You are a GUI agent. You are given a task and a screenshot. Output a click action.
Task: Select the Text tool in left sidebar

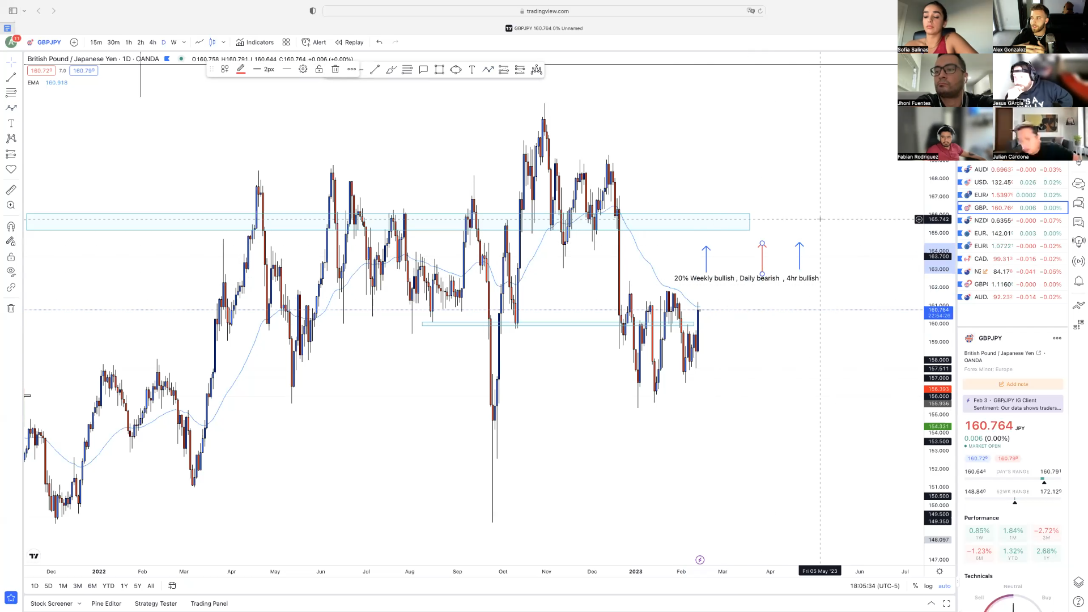11,124
